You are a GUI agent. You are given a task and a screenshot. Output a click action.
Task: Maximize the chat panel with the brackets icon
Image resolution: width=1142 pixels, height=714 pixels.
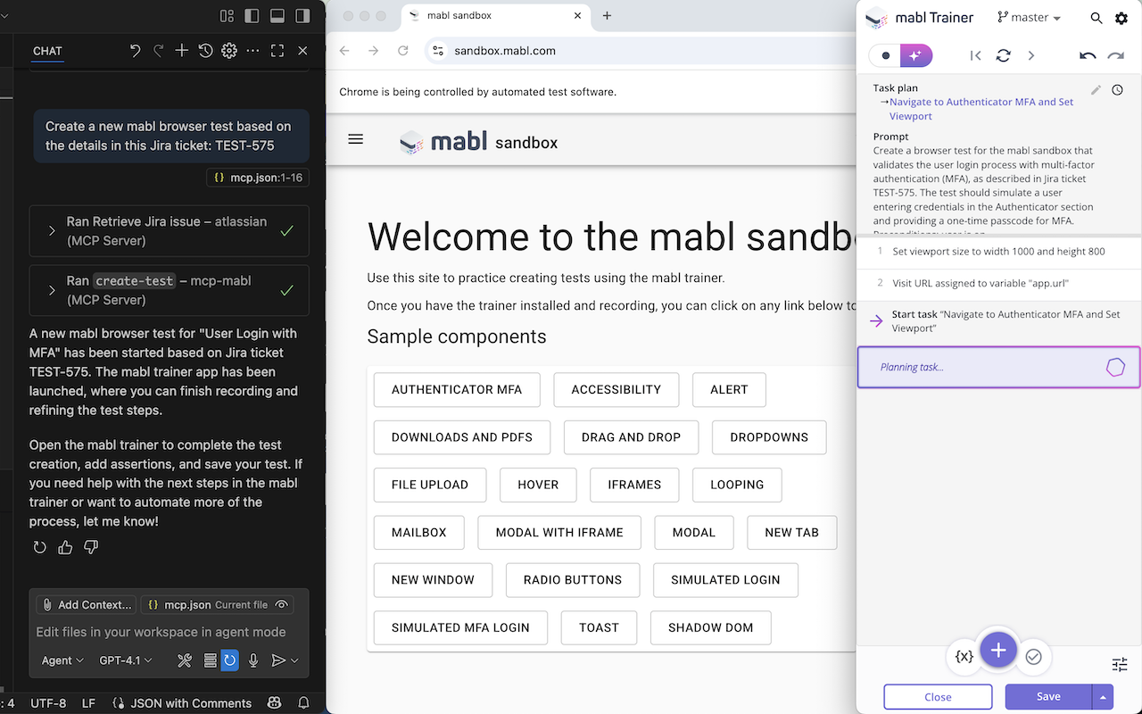pos(277,51)
